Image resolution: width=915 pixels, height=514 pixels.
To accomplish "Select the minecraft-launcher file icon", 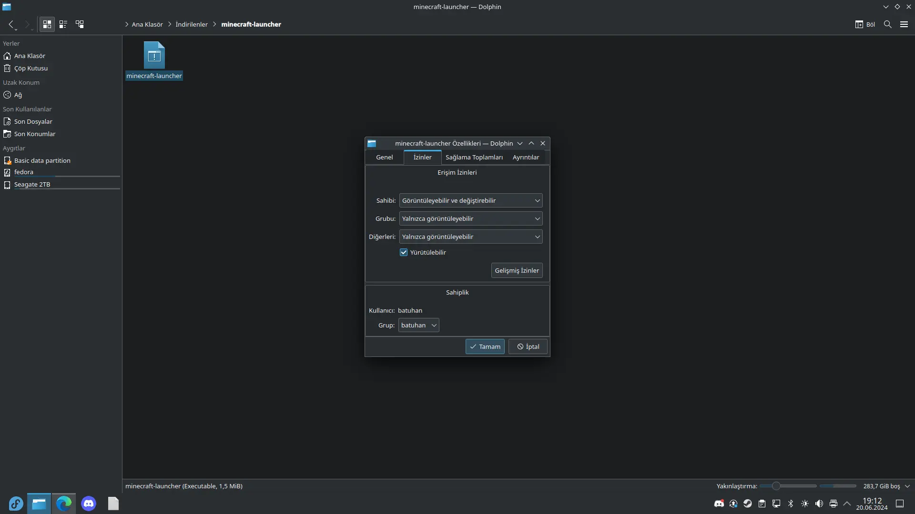I will tap(154, 55).
